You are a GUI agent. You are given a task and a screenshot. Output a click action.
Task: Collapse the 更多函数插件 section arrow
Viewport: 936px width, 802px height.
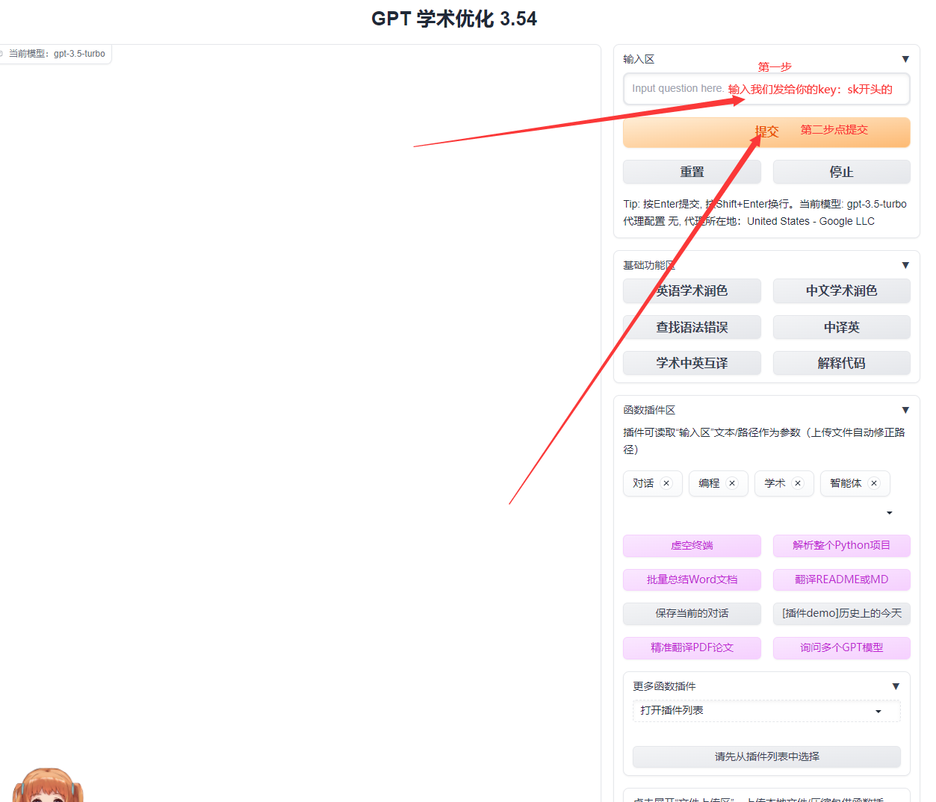pos(896,686)
